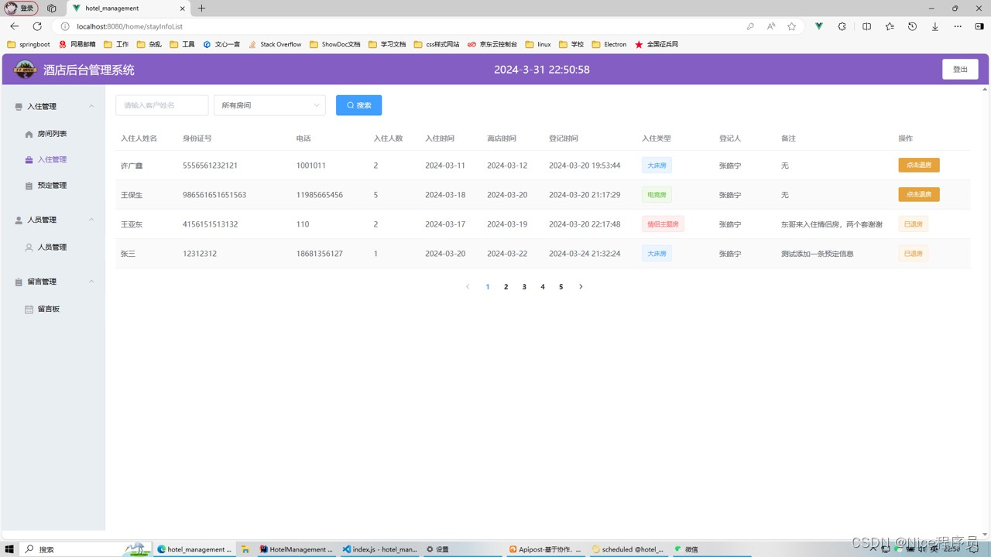
Task: Click the 房间列表 home icon in sidebar
Action: (x=29, y=134)
